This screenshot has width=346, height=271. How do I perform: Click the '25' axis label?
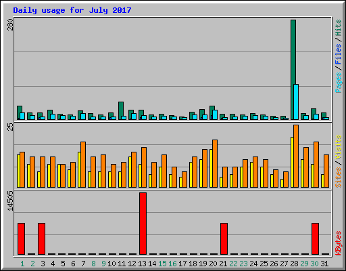[x=10, y=127]
